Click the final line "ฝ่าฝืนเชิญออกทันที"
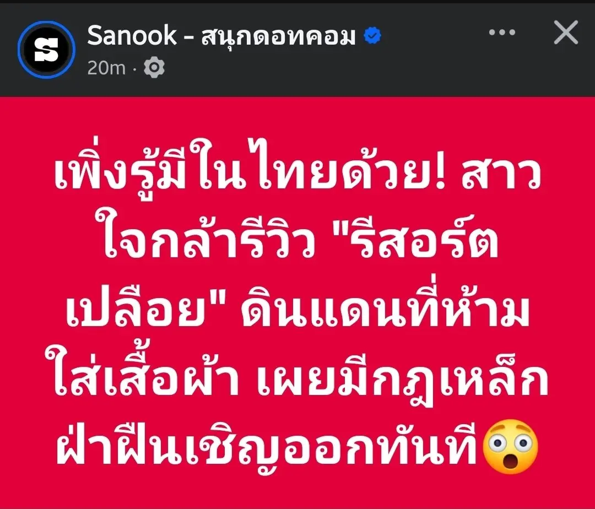Image resolution: width=595 pixels, height=509 pixels. coord(267,445)
